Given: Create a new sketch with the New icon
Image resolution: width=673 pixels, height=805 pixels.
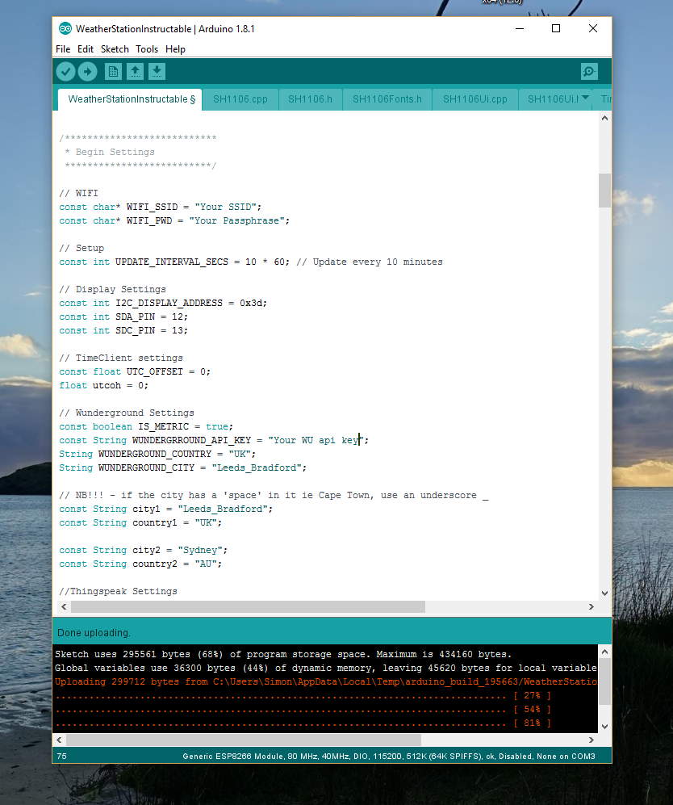Looking at the screenshot, I should 113,71.
